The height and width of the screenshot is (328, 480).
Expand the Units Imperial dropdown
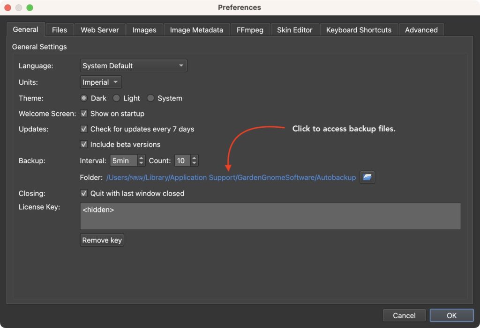(101, 82)
